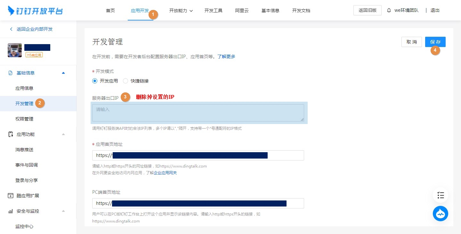
Task: Collapse the 应用功能 section arrow
Action: 63,134
